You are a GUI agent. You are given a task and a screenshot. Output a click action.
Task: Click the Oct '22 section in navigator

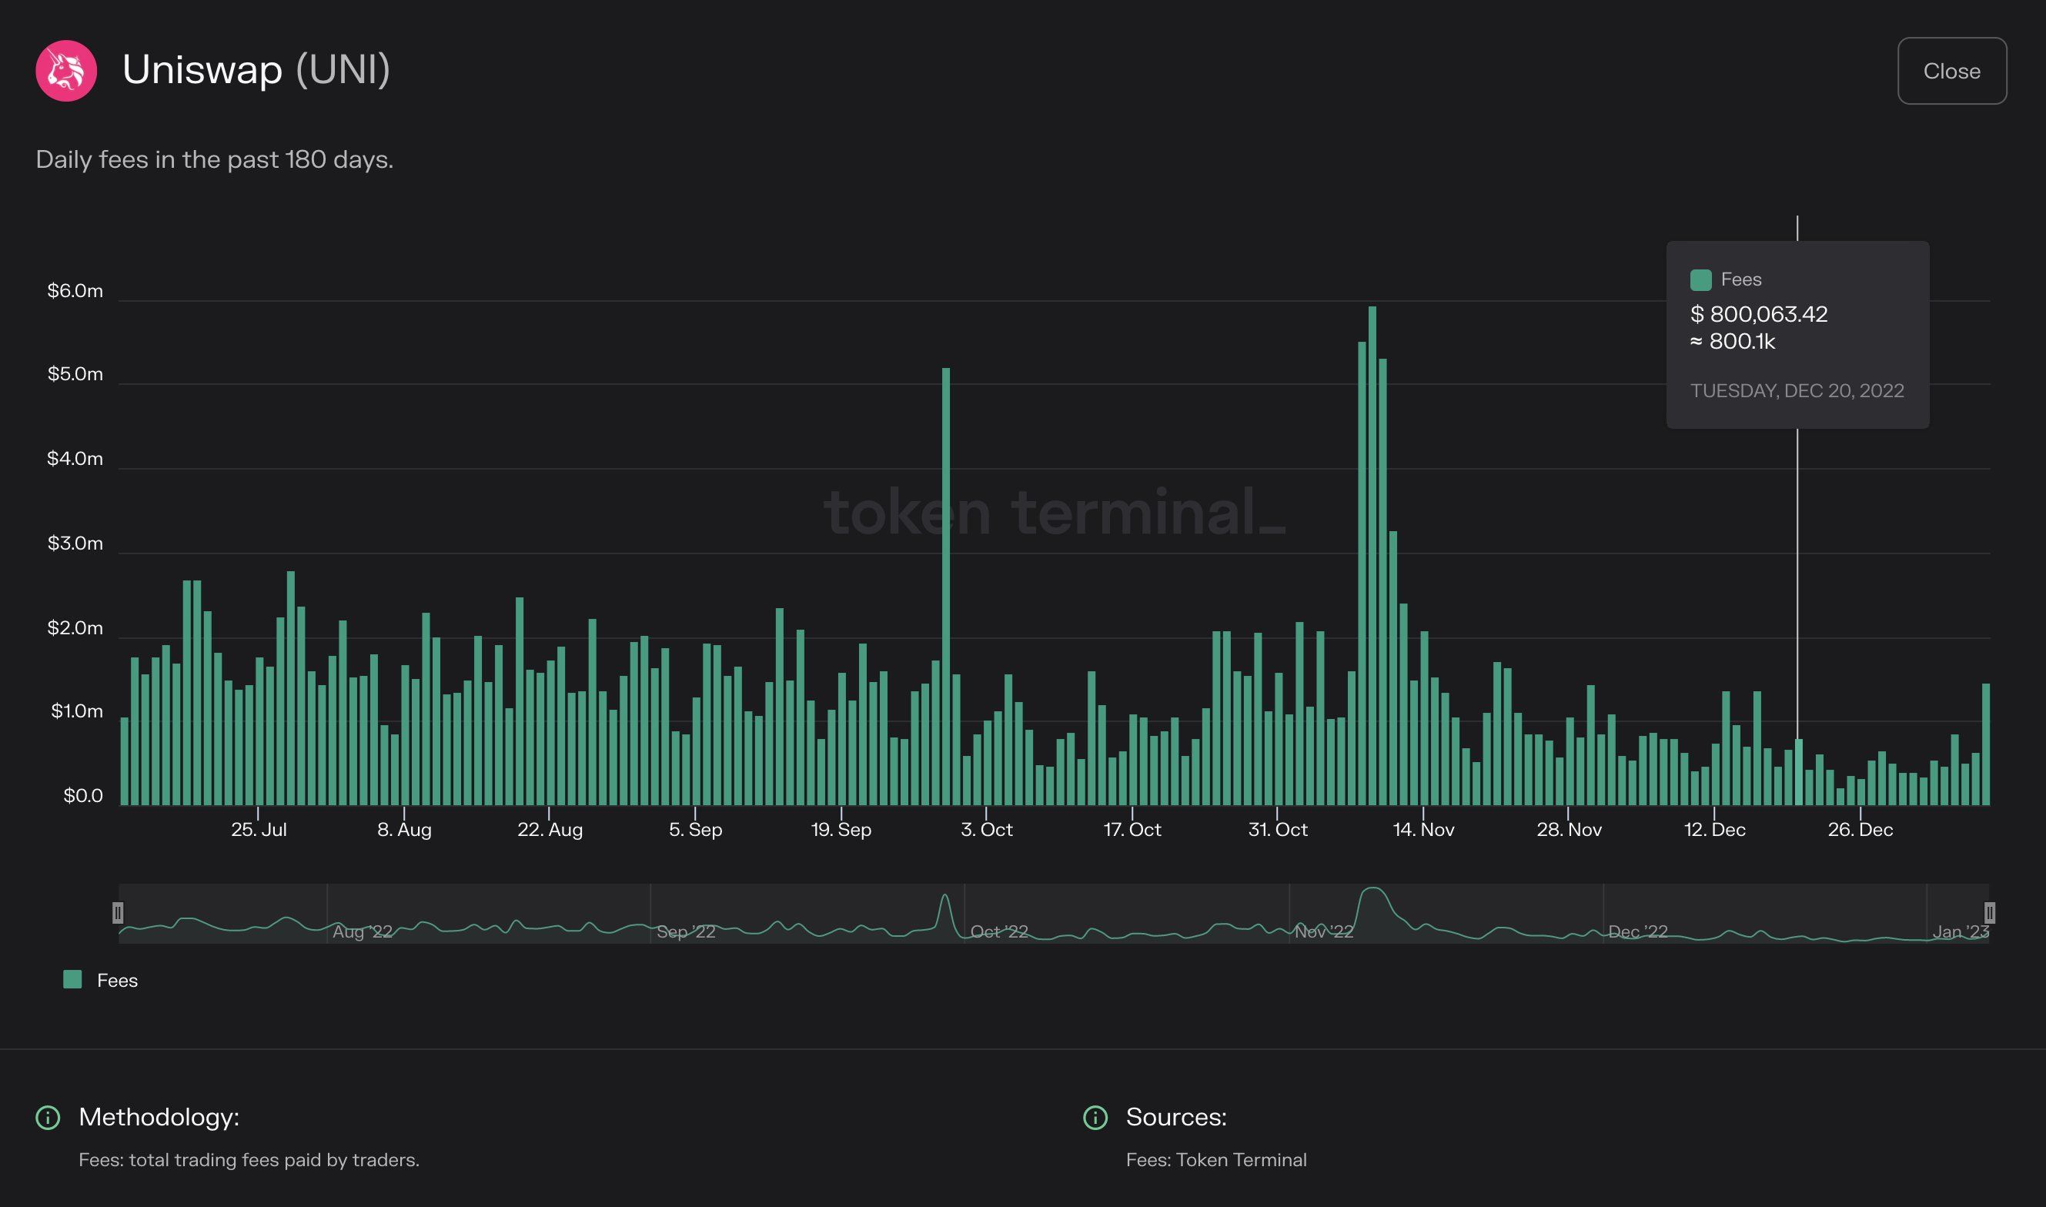click(998, 931)
